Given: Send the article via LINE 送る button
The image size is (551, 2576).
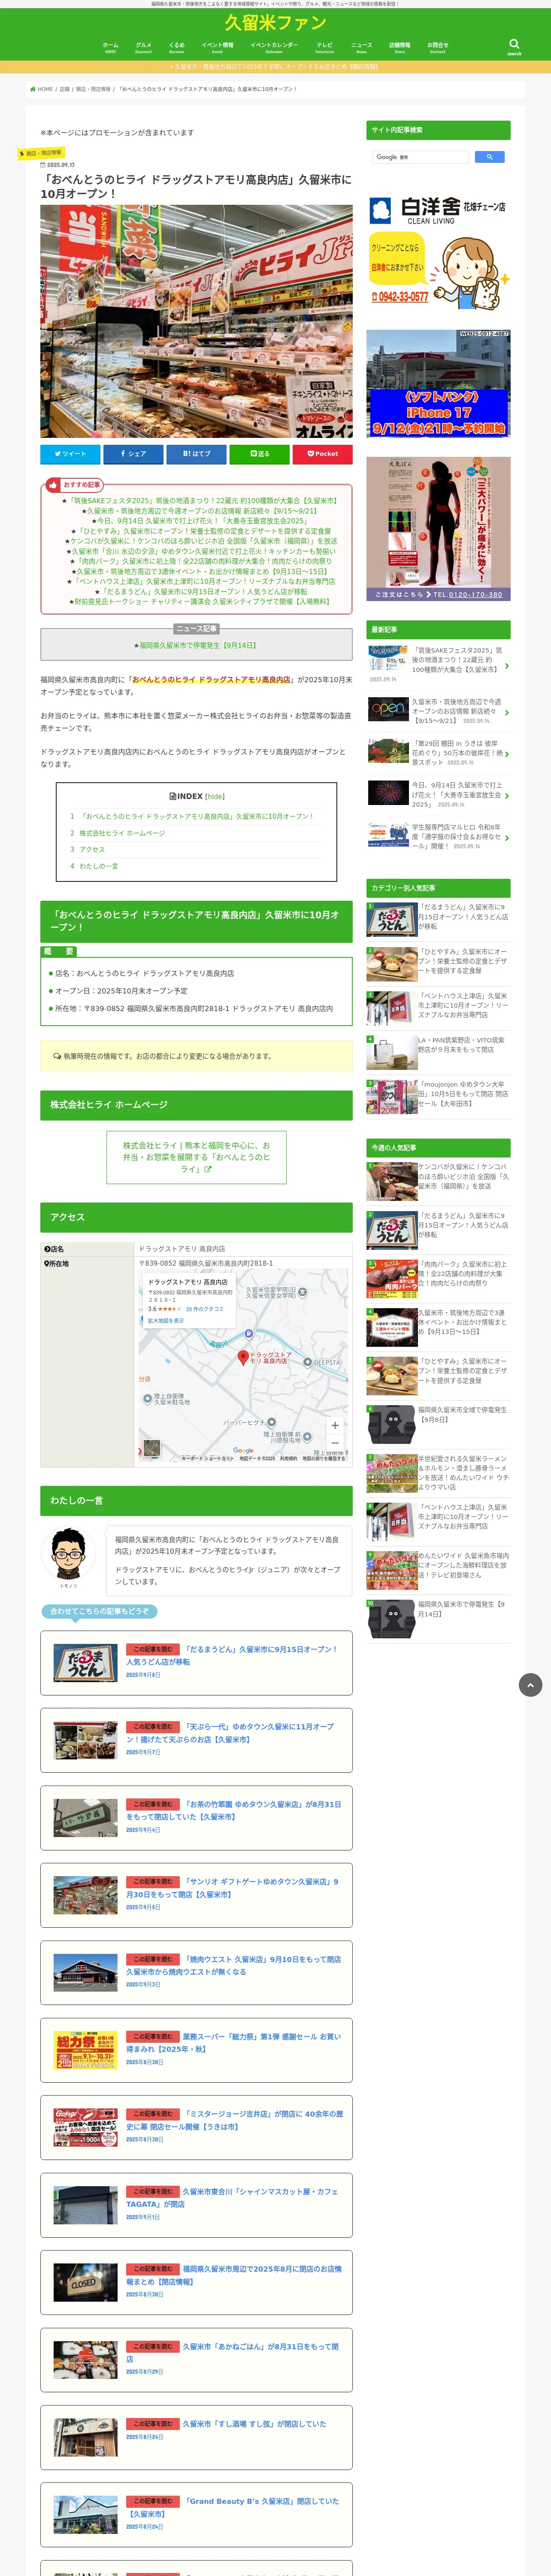Looking at the screenshot, I should tap(259, 454).
